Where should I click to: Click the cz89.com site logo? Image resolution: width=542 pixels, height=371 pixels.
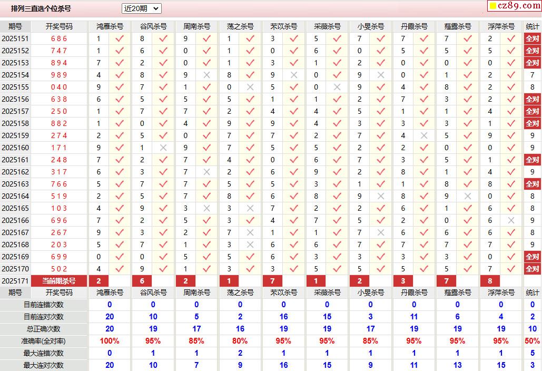(514, 5)
